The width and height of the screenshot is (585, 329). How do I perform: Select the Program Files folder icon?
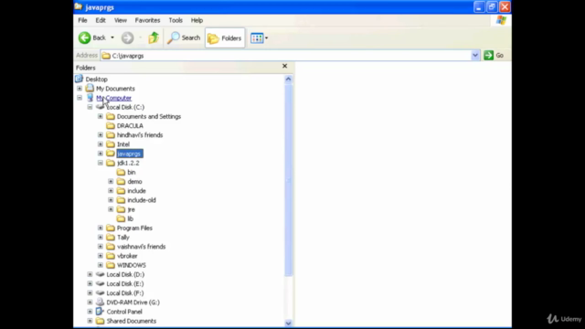click(x=111, y=228)
